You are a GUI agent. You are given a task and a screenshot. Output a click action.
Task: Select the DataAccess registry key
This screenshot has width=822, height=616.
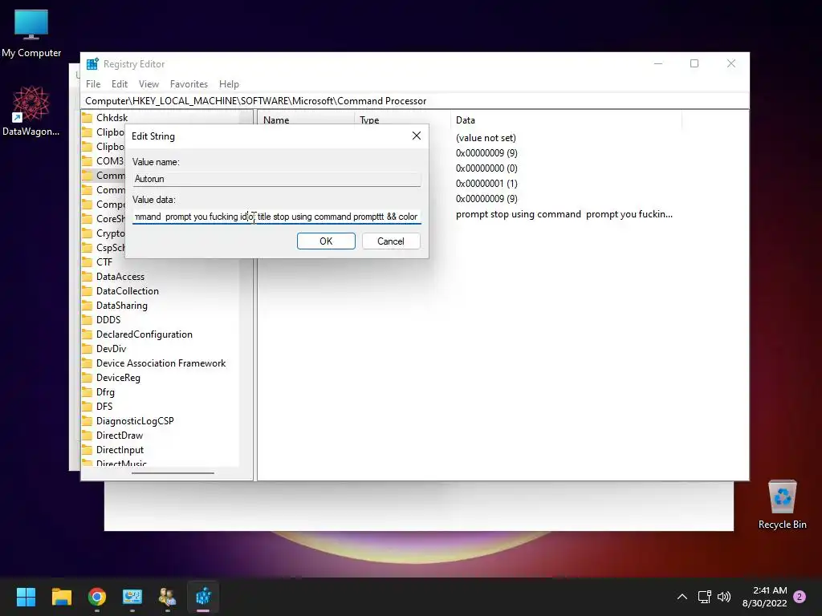120,277
